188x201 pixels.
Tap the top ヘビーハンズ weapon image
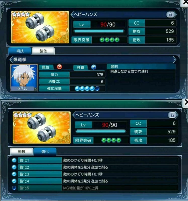40,27
